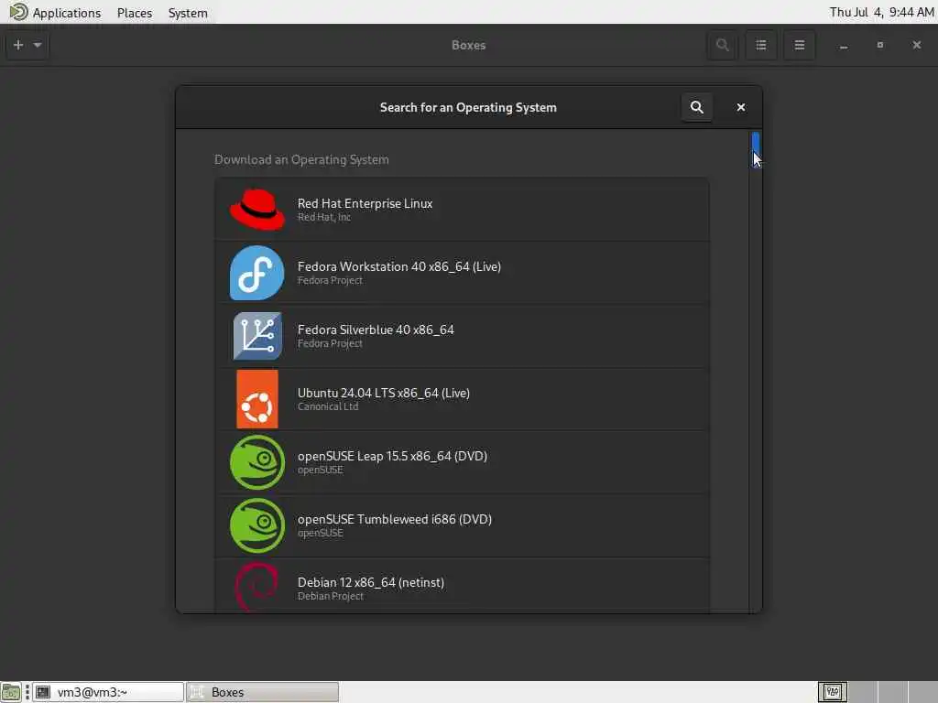The height and width of the screenshot is (703, 938).
Task: Select Fedora Workstation 40 x86_64 (Live)
Action: (x=462, y=273)
